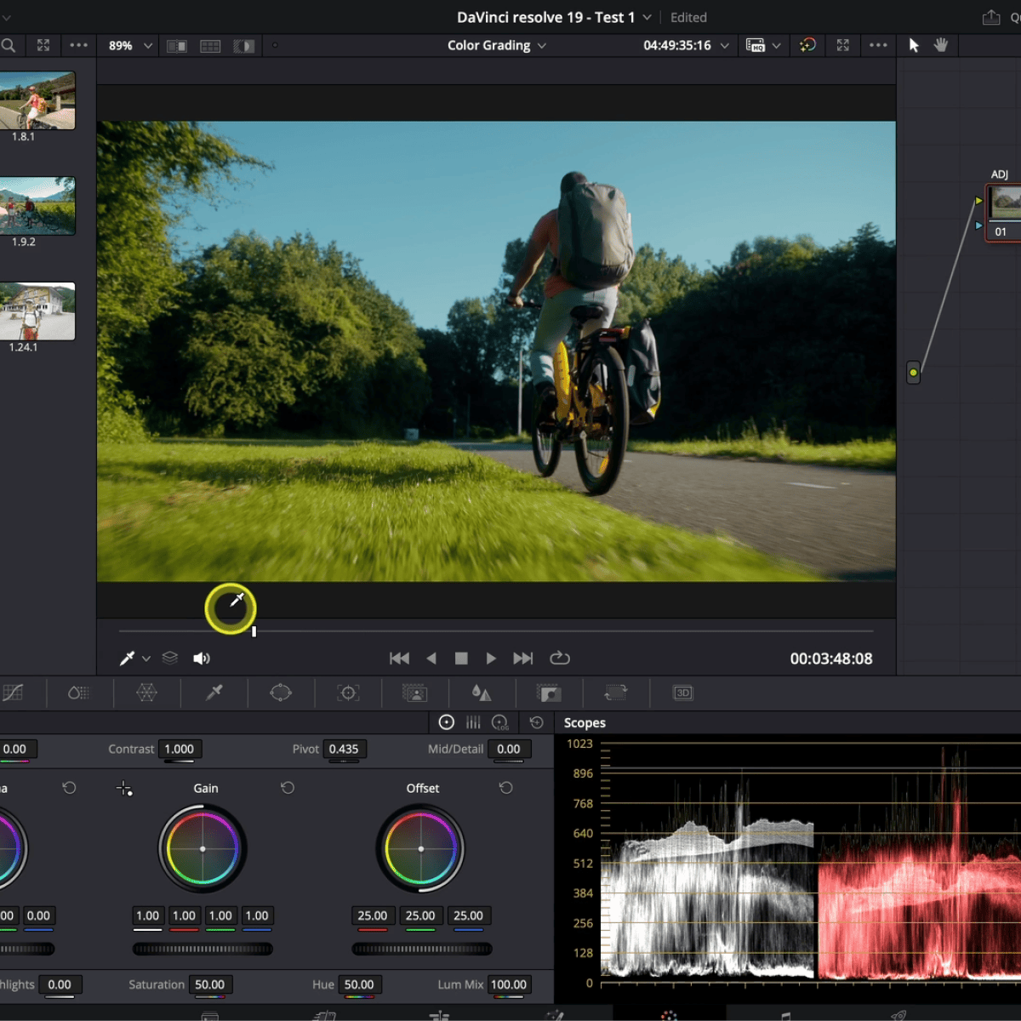This screenshot has width=1021, height=1021.
Task: Select the Color Warper palette
Action: click(146, 693)
